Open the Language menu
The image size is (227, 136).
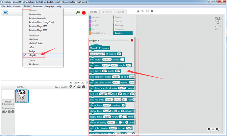tap(49, 6)
